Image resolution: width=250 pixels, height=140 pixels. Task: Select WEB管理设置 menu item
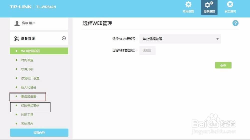coord(39,51)
